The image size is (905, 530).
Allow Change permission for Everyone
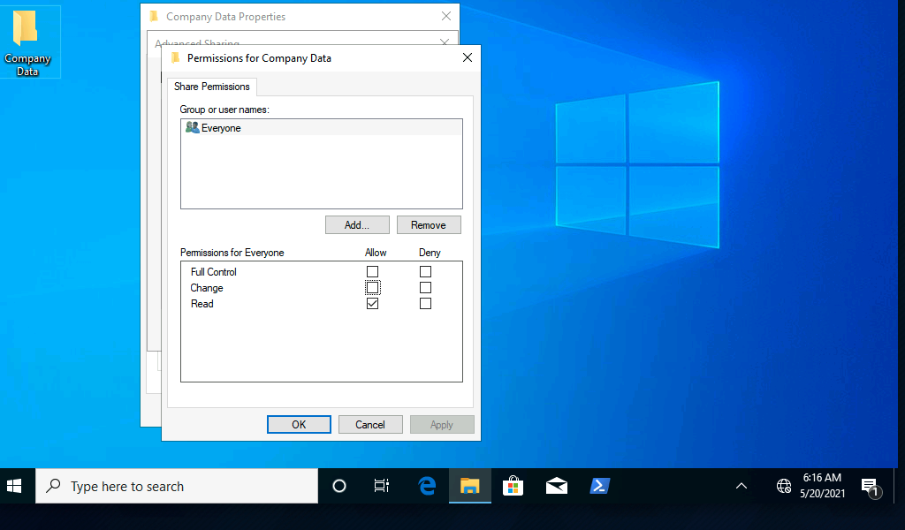click(372, 287)
